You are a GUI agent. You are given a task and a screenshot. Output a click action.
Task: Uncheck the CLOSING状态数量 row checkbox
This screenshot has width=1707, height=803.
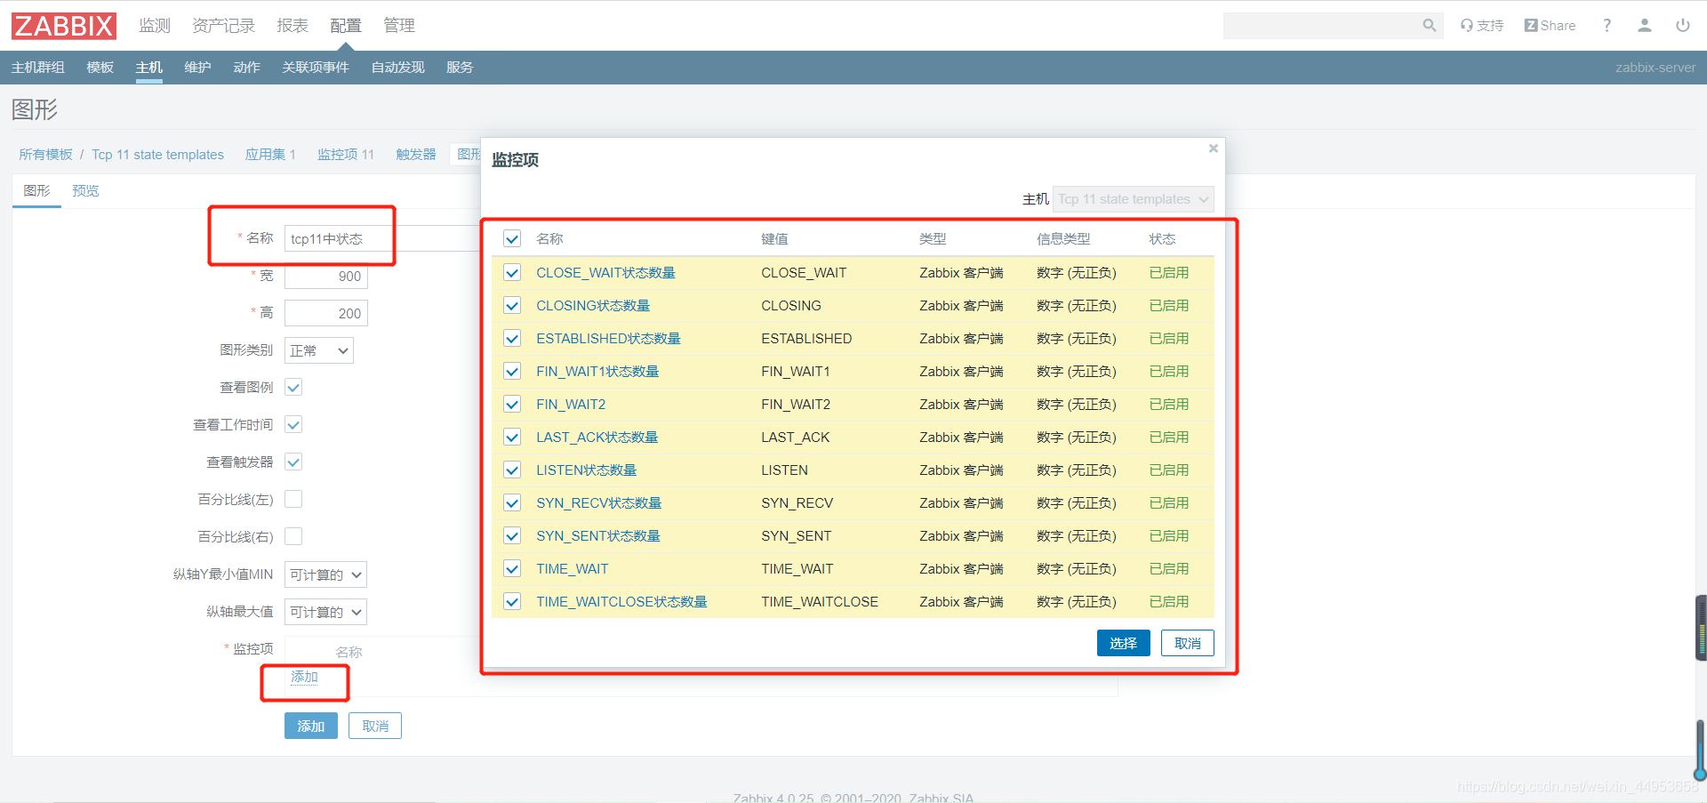[x=512, y=305]
